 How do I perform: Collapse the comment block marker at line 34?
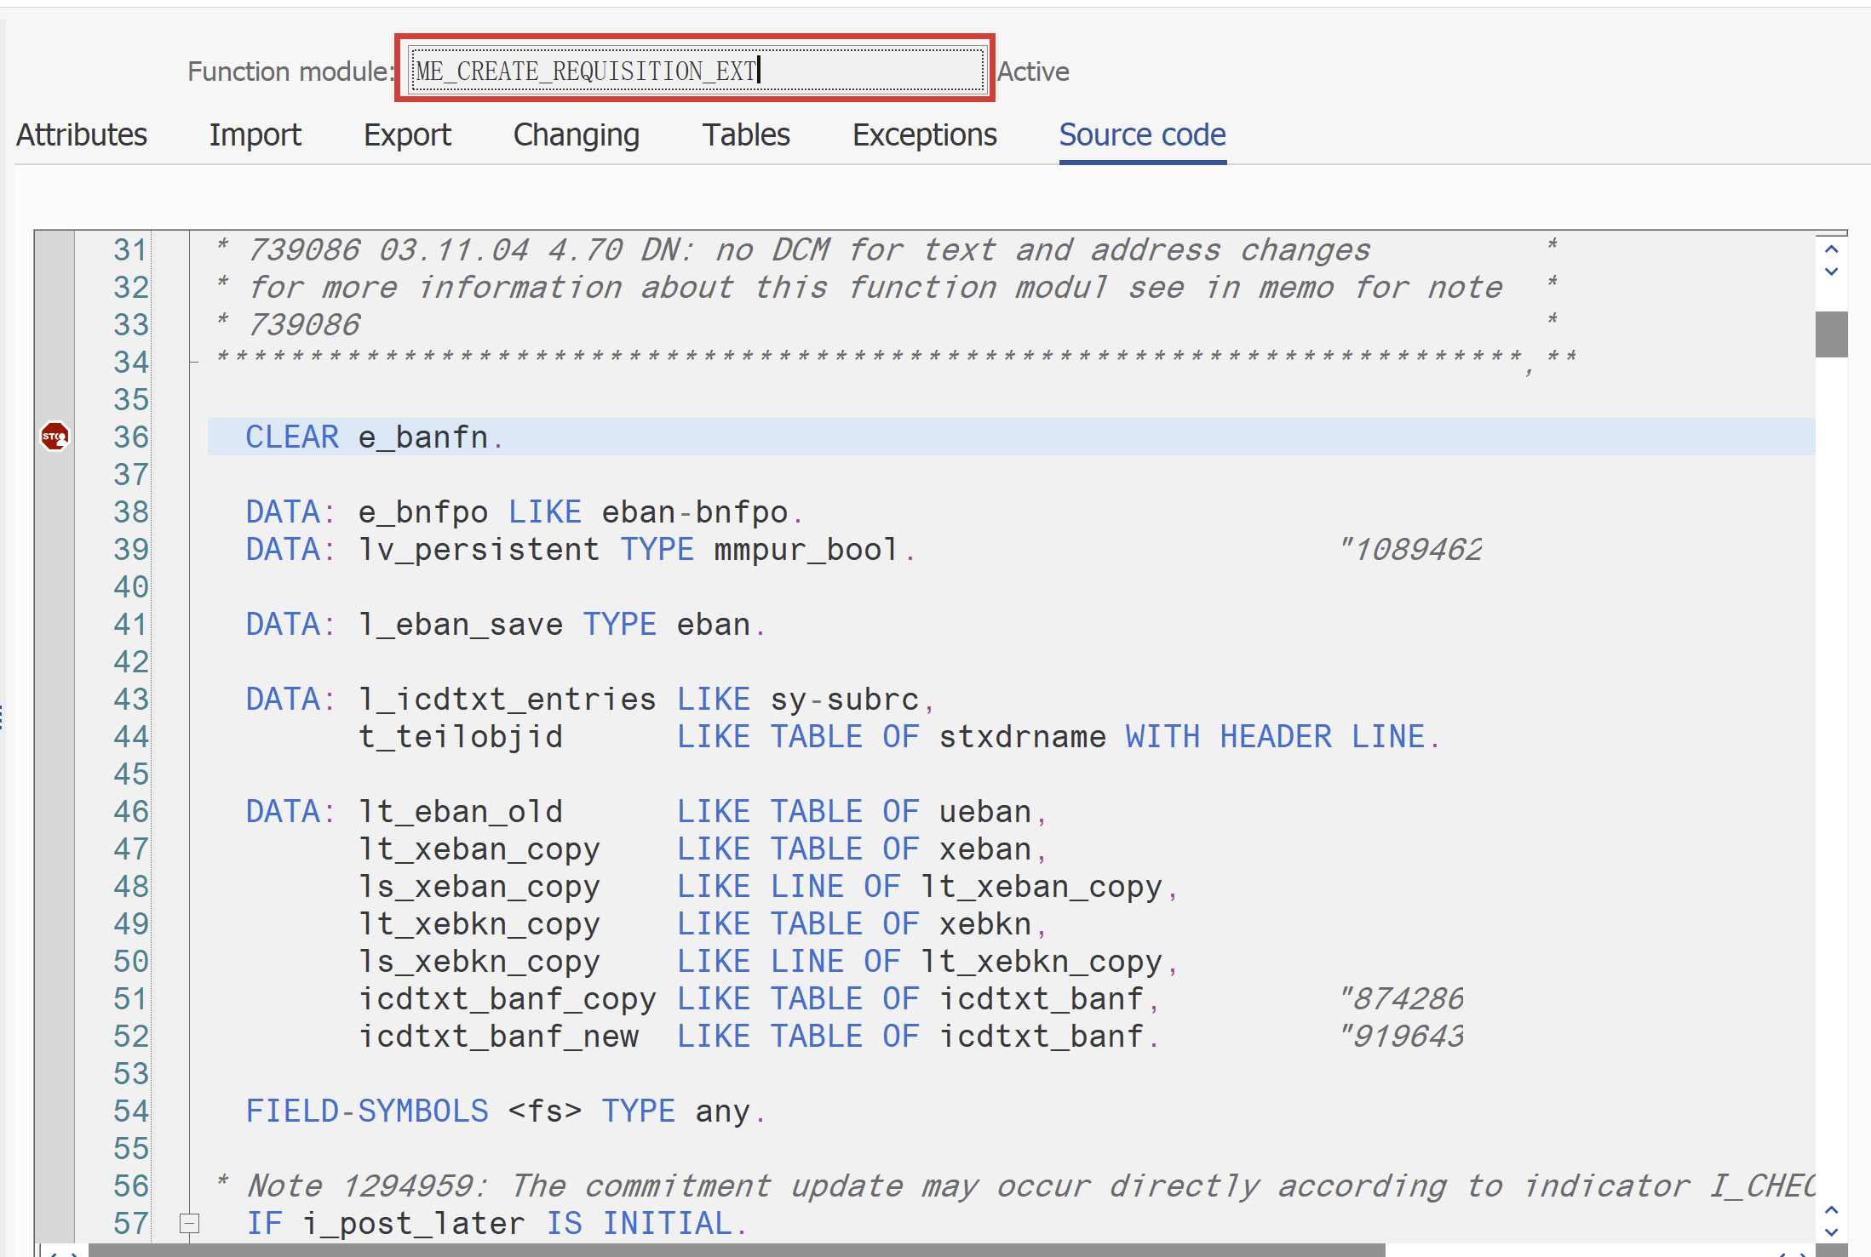(x=194, y=363)
